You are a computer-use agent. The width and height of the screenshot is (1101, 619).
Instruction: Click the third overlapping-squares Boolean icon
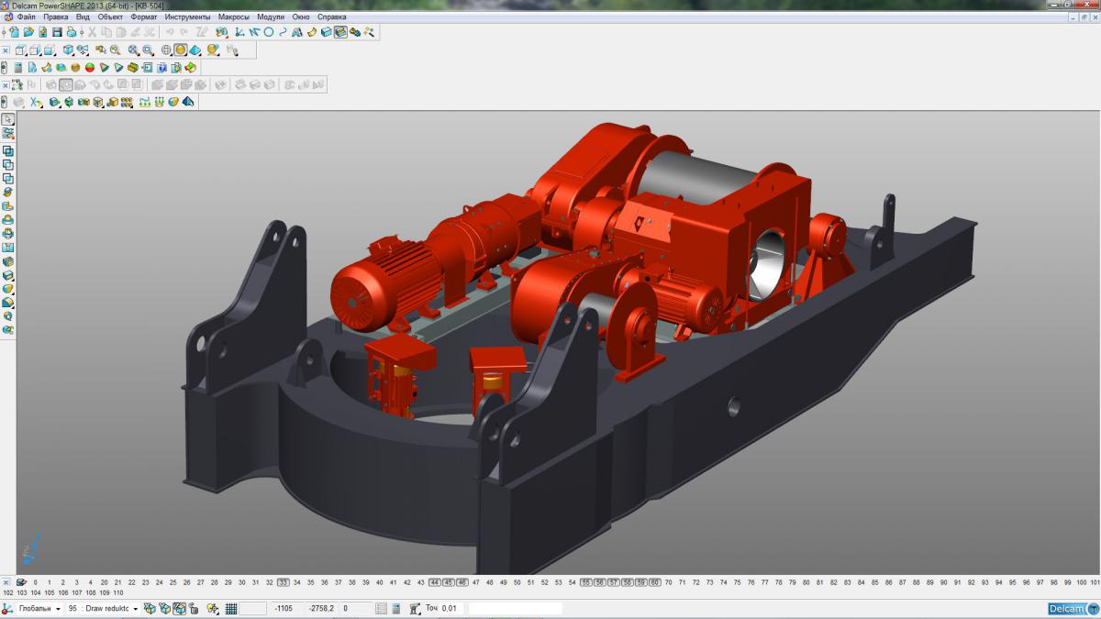[x=8, y=179]
